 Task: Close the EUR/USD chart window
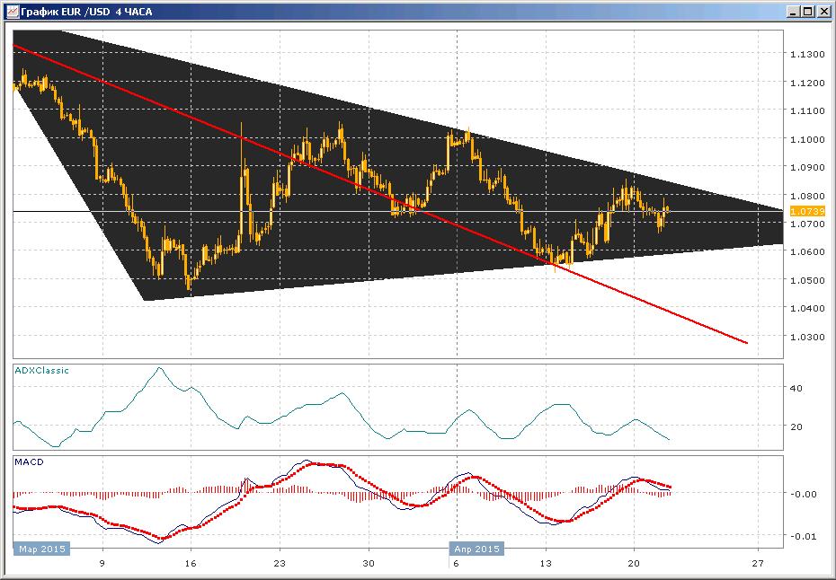pyautogui.click(x=823, y=11)
